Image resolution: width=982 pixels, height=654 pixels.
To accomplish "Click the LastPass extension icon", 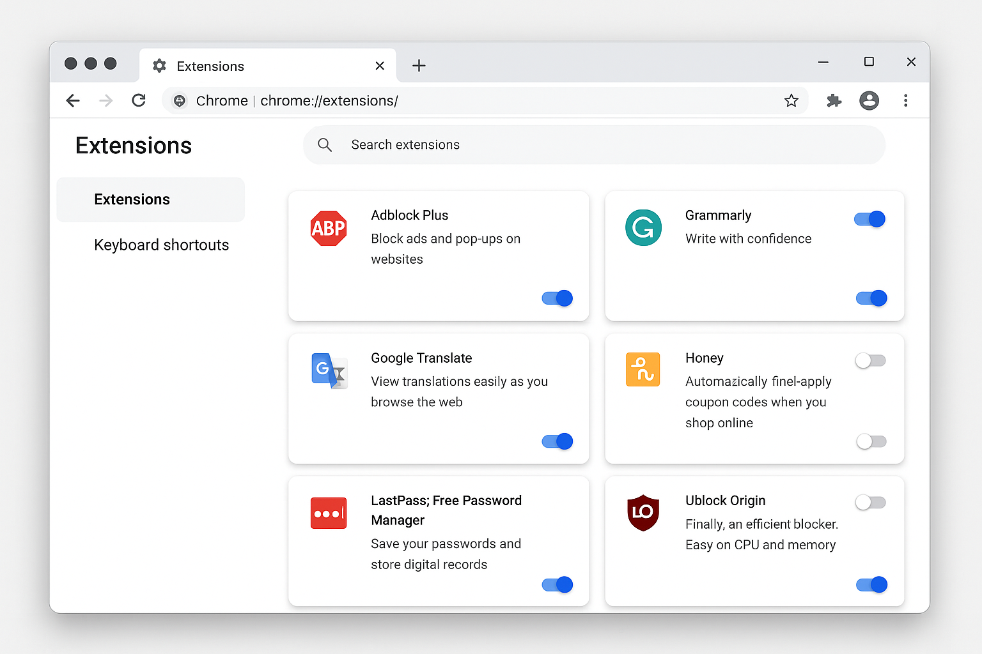I will click(x=329, y=513).
